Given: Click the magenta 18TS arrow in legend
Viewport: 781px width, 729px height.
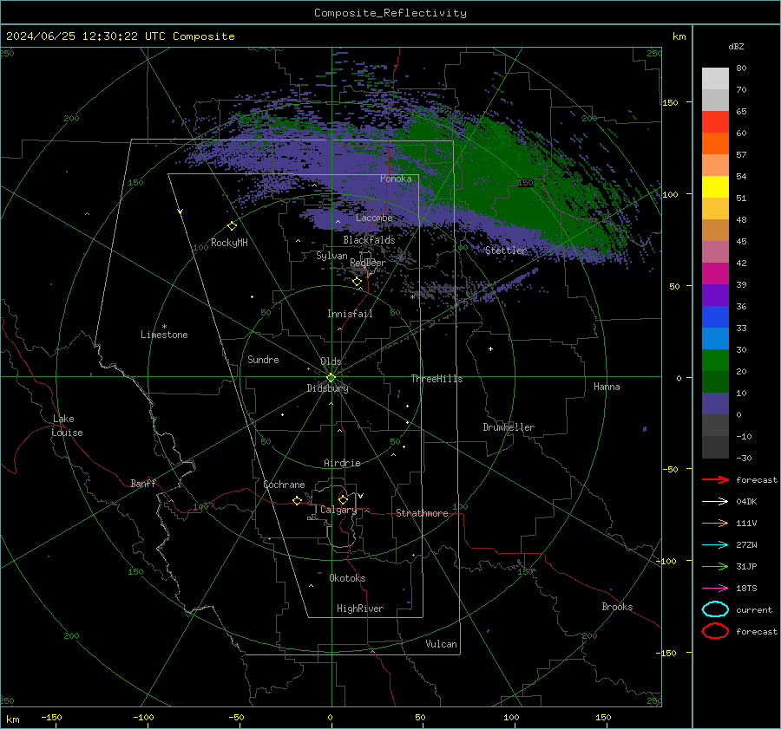Looking at the screenshot, I should [715, 589].
